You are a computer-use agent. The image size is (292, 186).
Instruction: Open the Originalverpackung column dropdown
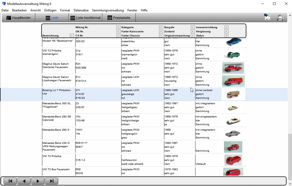193,35
